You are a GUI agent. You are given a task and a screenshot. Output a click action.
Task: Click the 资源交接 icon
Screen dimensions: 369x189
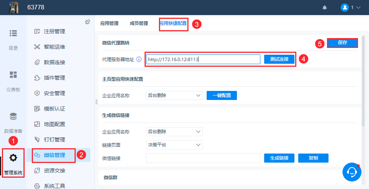[x=37, y=171]
